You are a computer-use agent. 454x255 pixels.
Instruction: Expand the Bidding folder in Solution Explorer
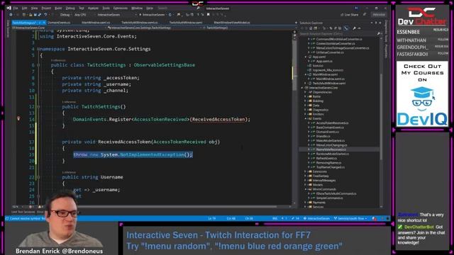point(306,101)
